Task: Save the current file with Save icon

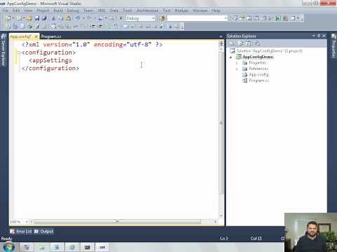Action: (37, 18)
